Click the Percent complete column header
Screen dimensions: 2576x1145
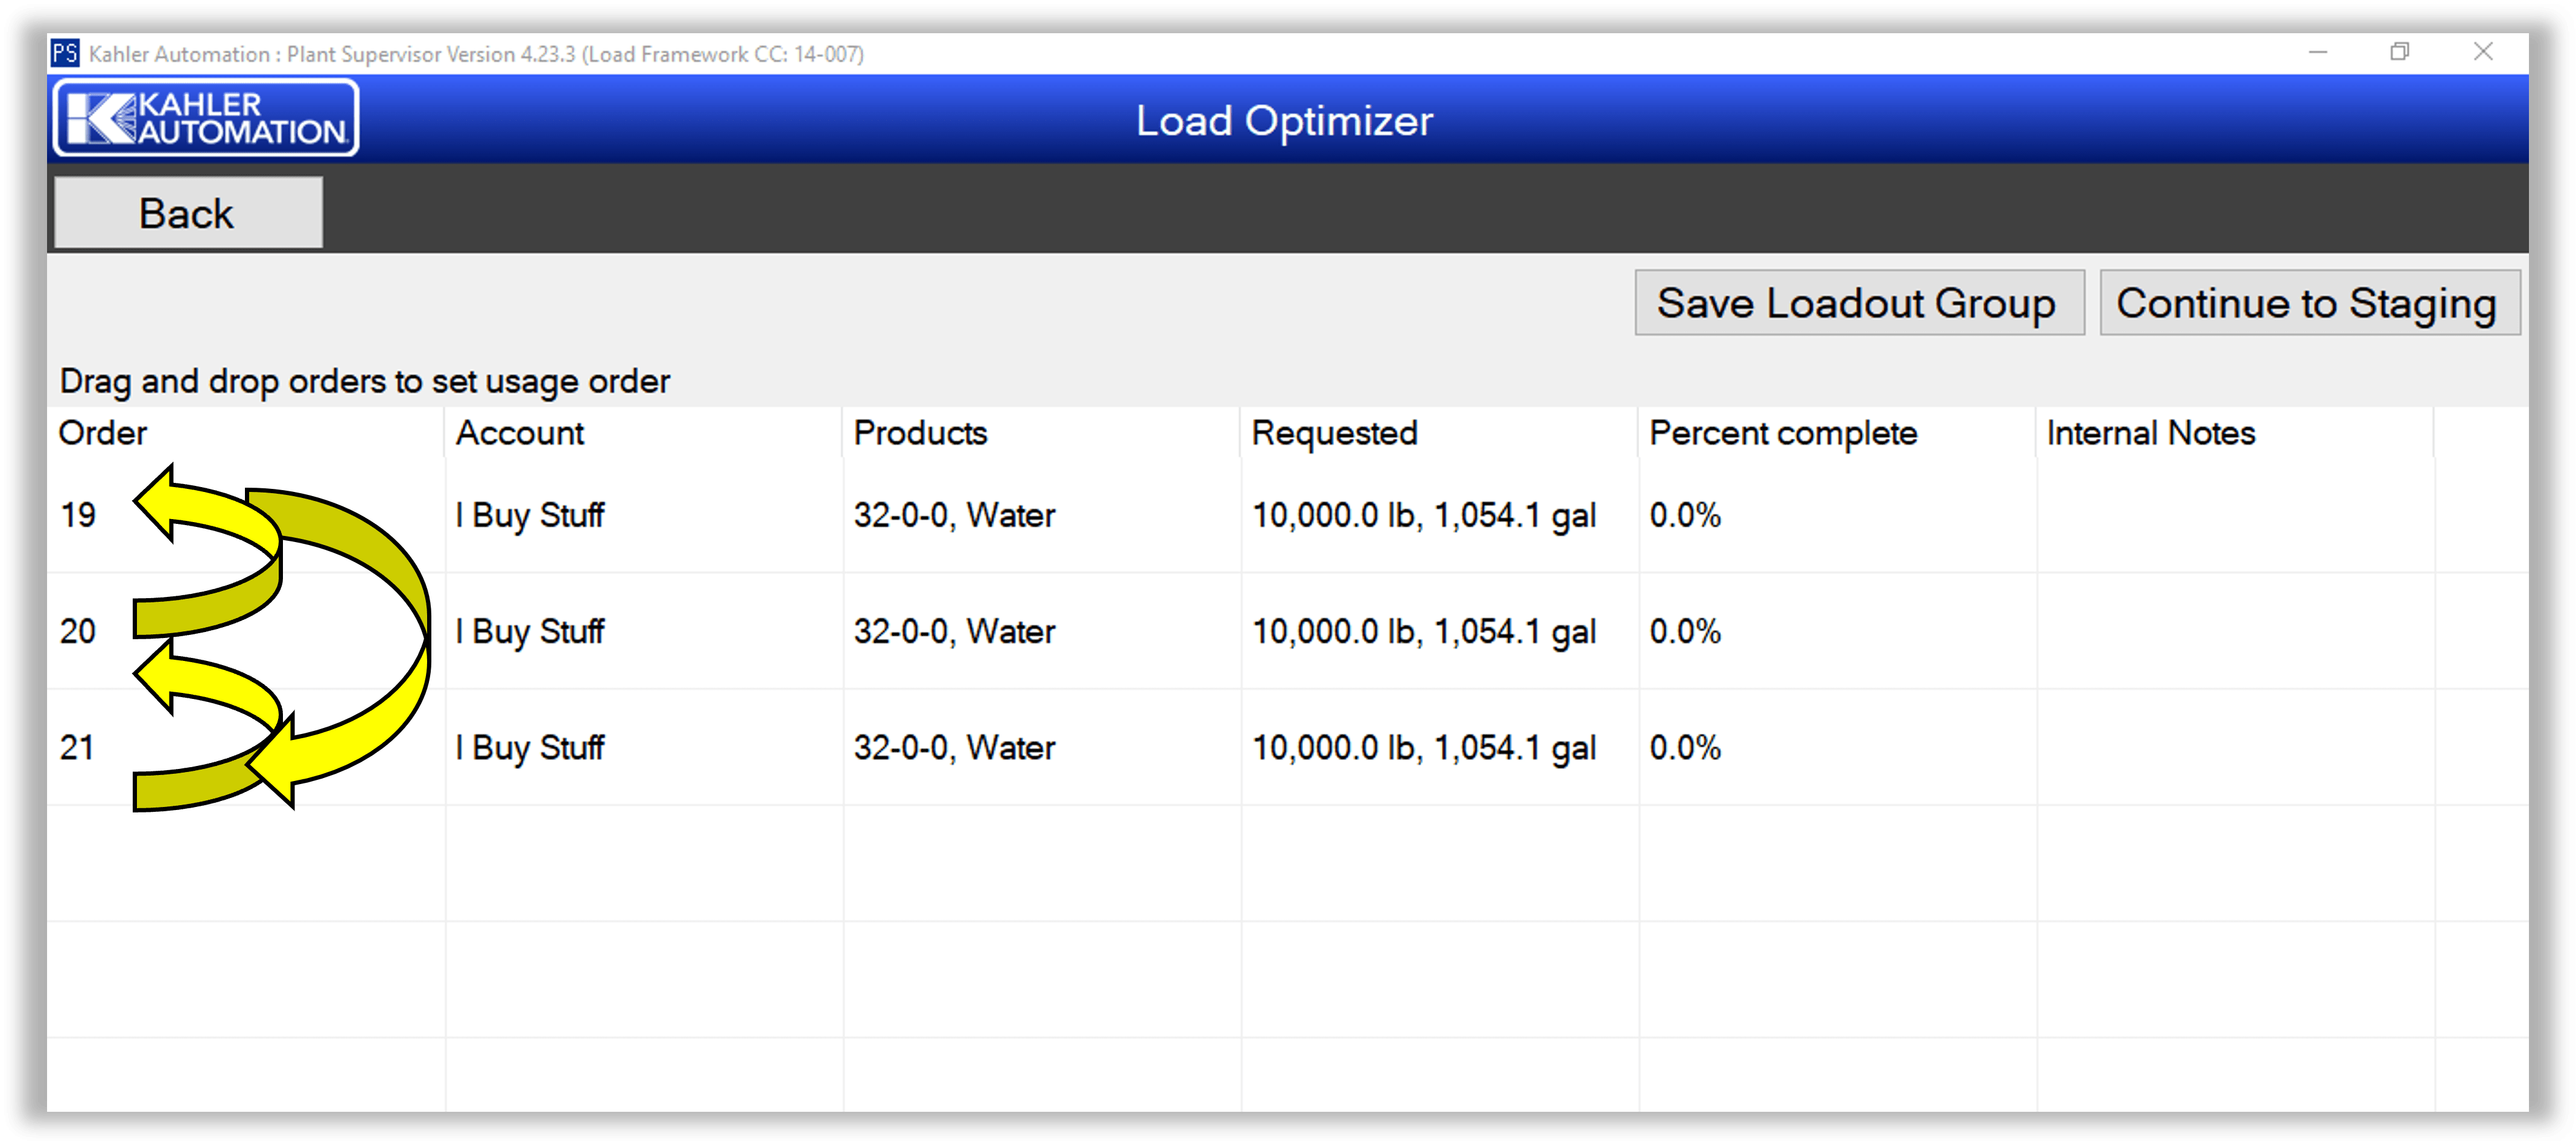coord(1783,432)
